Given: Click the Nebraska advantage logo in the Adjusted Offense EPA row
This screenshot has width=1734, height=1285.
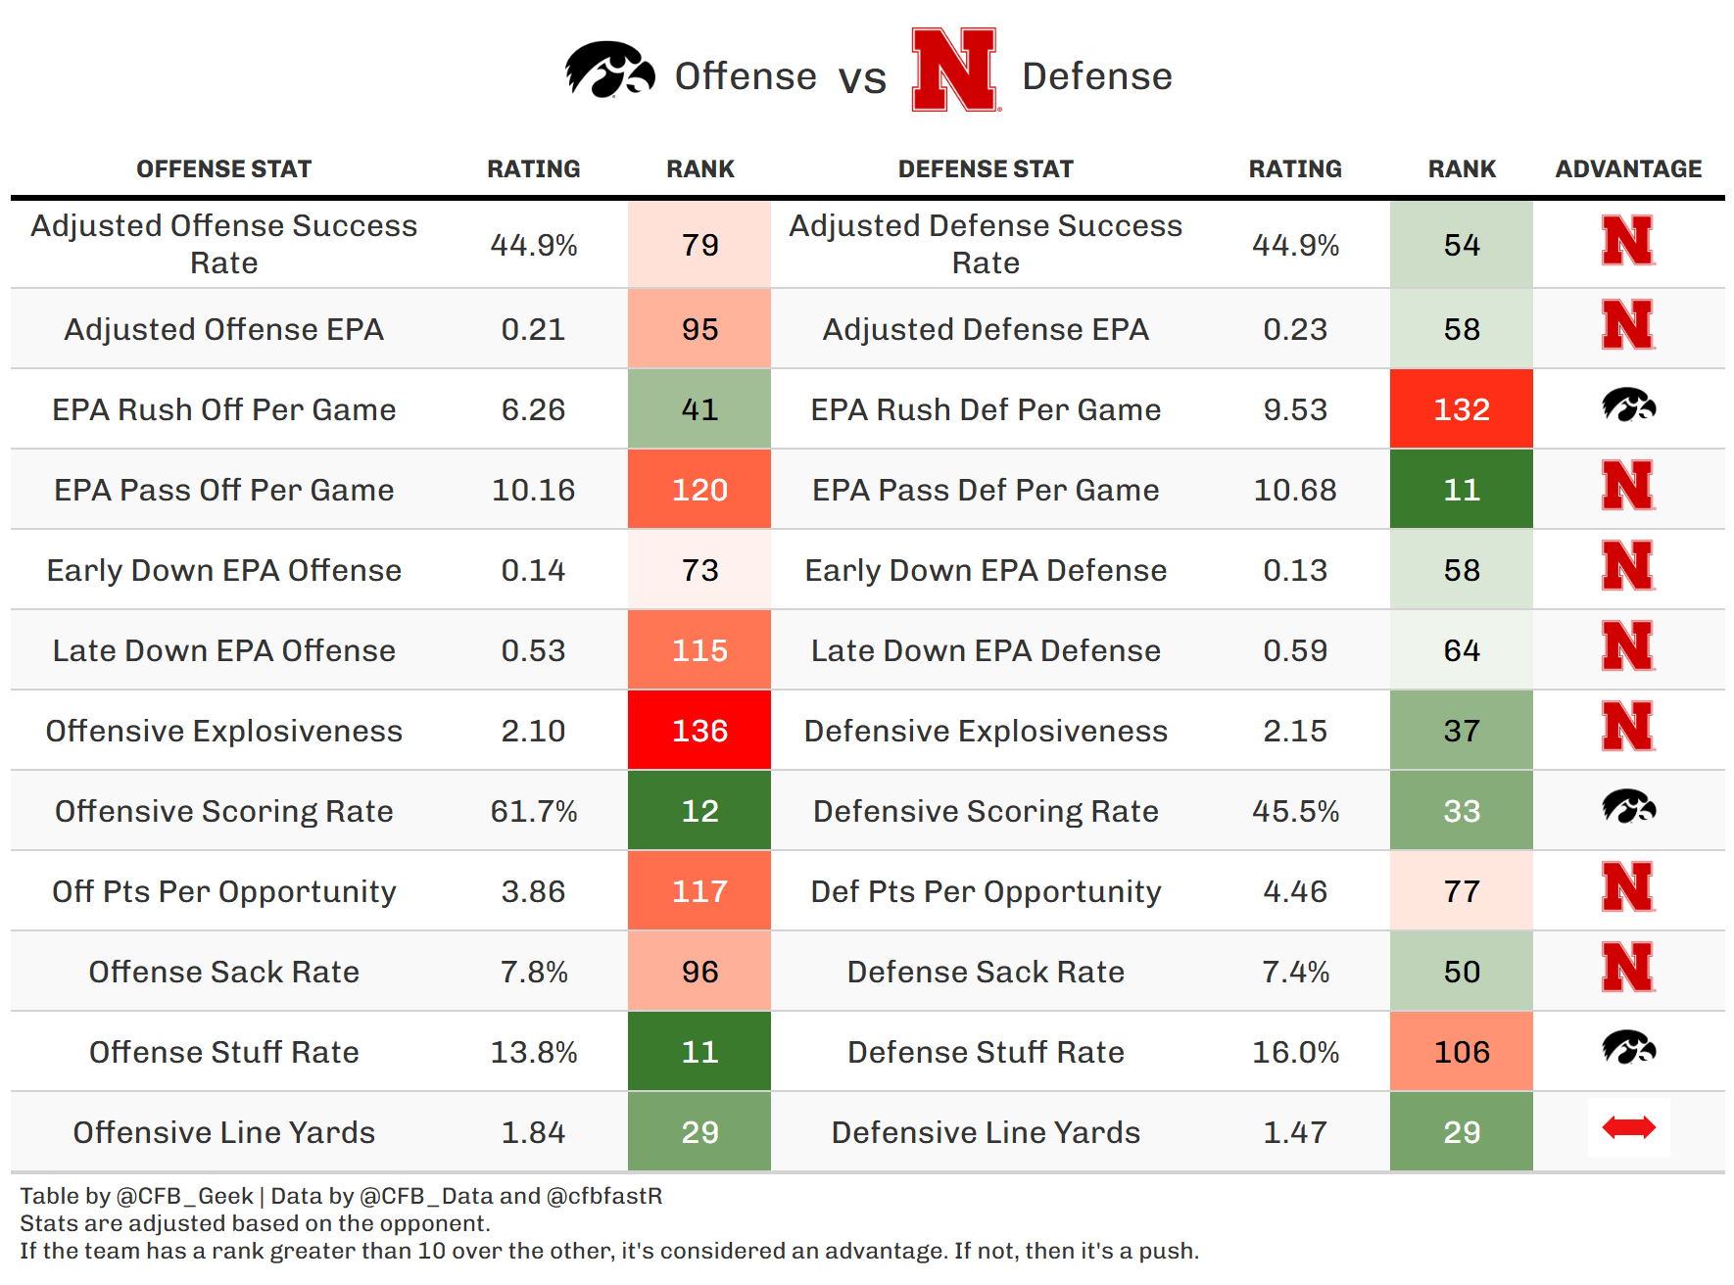Looking at the screenshot, I should click(1628, 325).
